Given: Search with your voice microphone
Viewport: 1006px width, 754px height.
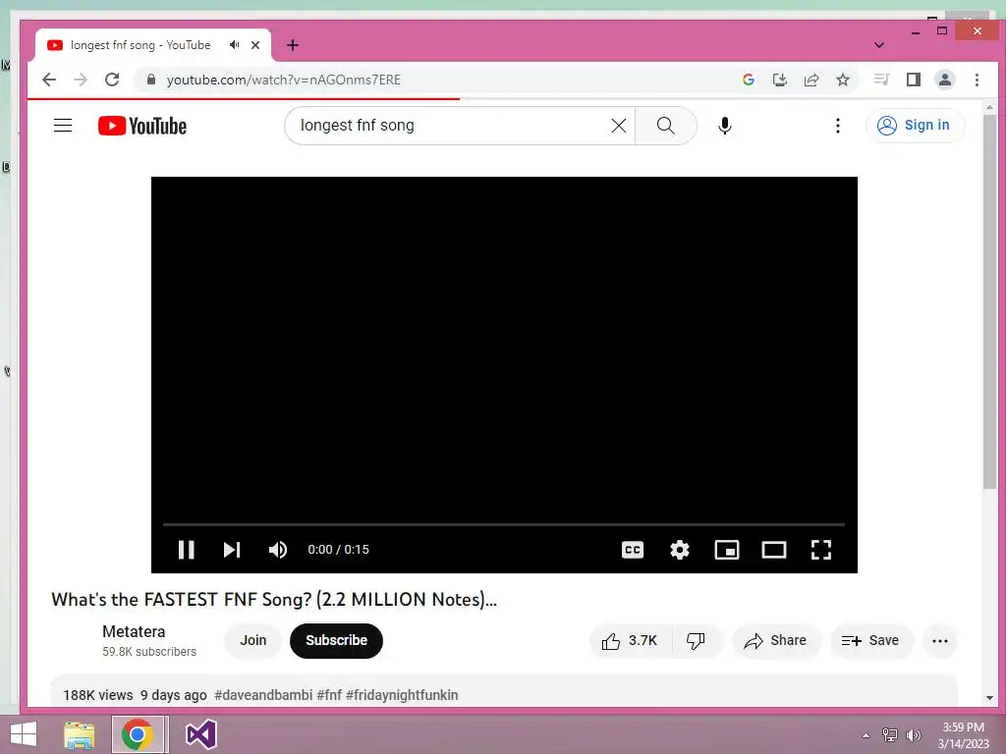Looking at the screenshot, I should [725, 126].
